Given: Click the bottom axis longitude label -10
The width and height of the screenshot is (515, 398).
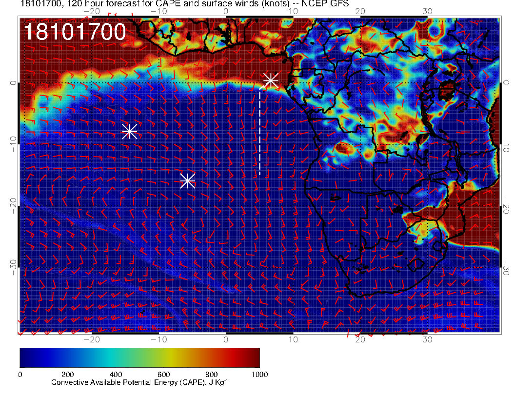Looking at the screenshot, I should pos(158,339).
